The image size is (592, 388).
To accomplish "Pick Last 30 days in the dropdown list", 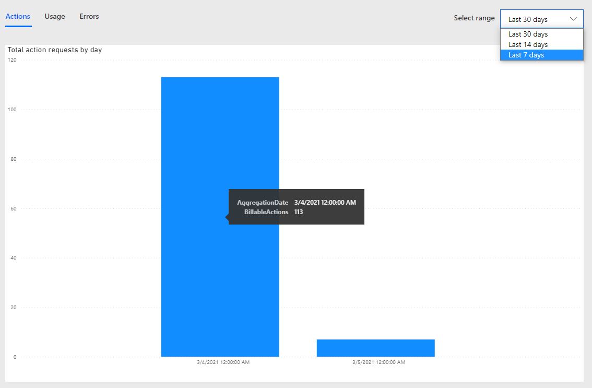I will (528, 33).
